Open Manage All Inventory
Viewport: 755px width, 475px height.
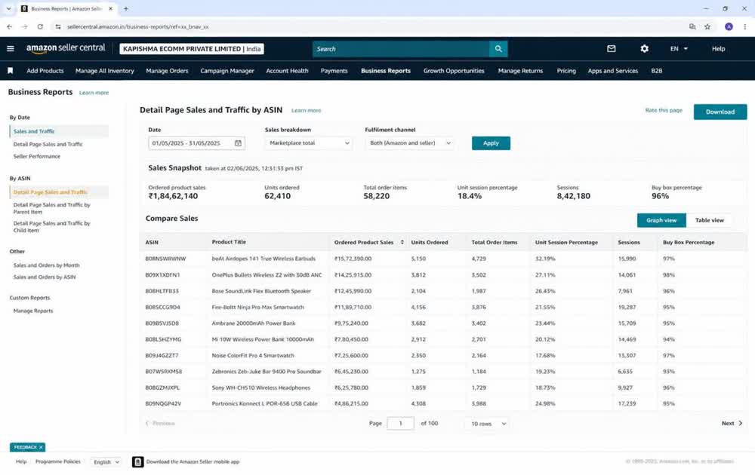(104, 71)
